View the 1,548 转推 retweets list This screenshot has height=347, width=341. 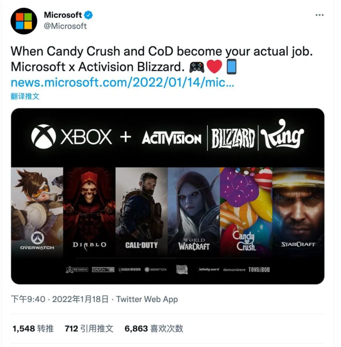click(x=33, y=329)
